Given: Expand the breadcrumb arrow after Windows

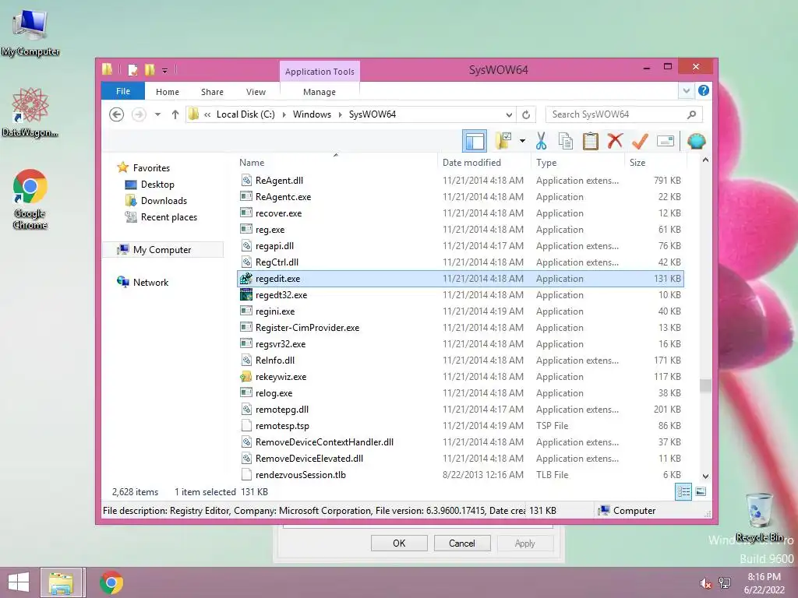Looking at the screenshot, I should coord(340,114).
